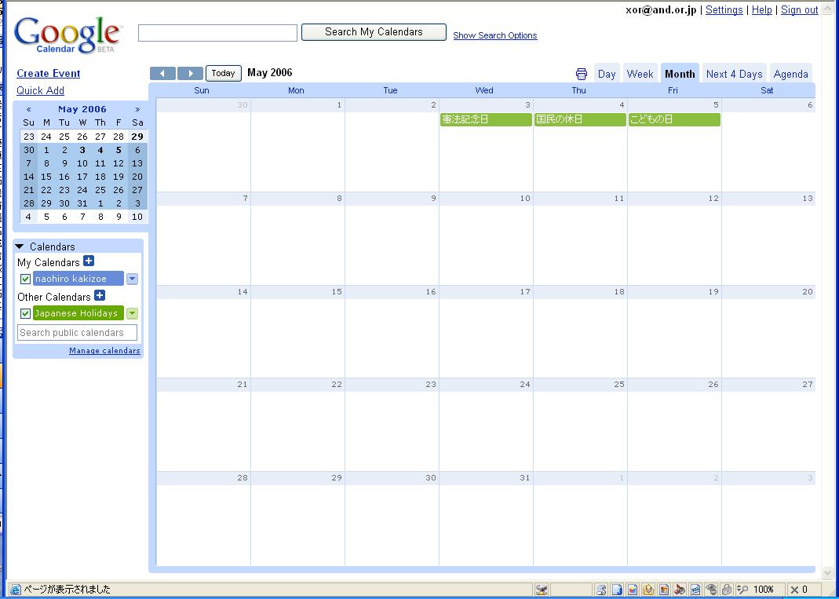Open the Quick Add link
The width and height of the screenshot is (839, 599).
(40, 90)
